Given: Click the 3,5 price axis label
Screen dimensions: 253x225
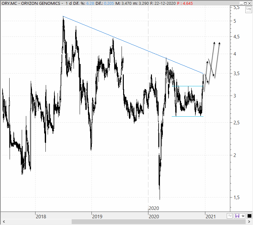Looking at the screenshot, I should [237, 74].
